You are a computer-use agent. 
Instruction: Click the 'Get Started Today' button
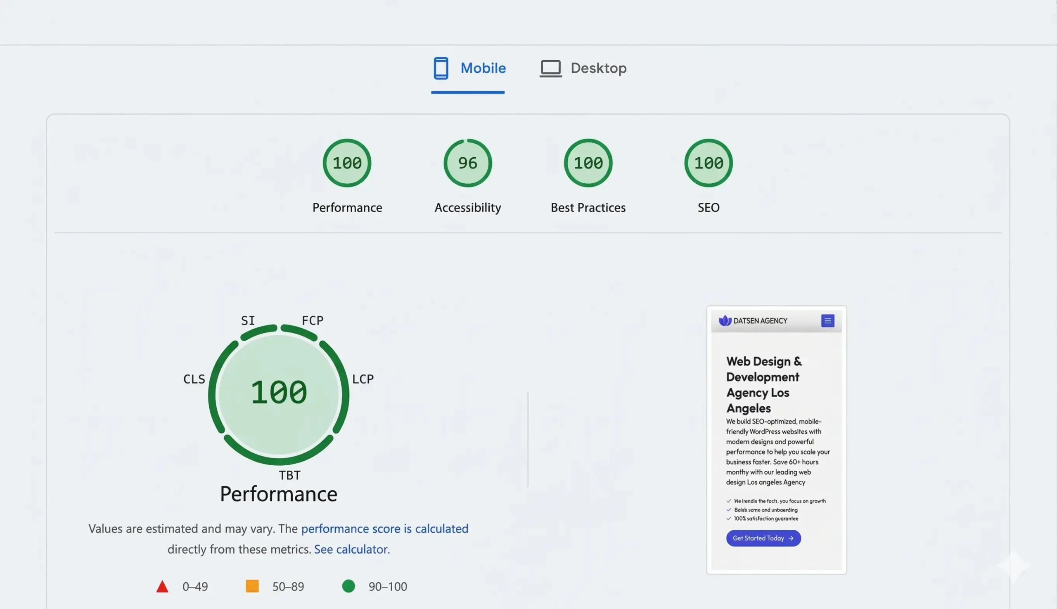click(763, 538)
